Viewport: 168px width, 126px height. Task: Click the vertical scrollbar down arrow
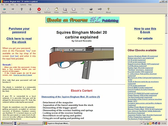(x=166, y=119)
